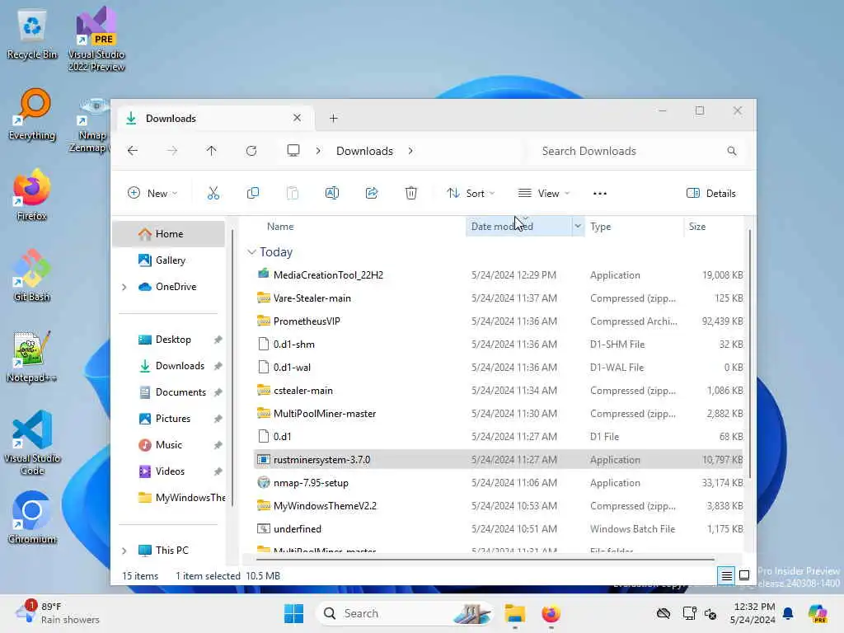The image size is (844, 633).
Task: Open the Everything search desktop icon
Action: 32,114
